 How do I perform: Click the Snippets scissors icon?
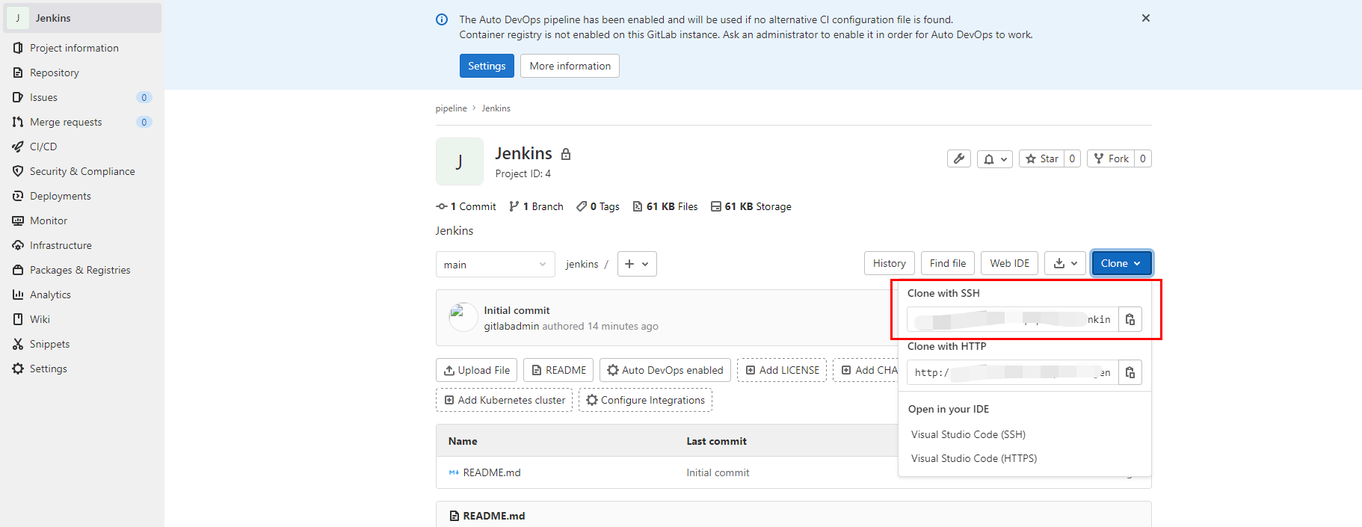(x=18, y=344)
